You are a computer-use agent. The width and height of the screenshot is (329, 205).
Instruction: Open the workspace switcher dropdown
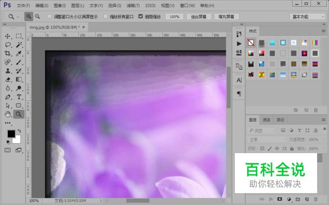[308, 17]
